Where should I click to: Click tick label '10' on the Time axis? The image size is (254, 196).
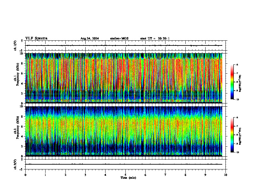[225, 175]
